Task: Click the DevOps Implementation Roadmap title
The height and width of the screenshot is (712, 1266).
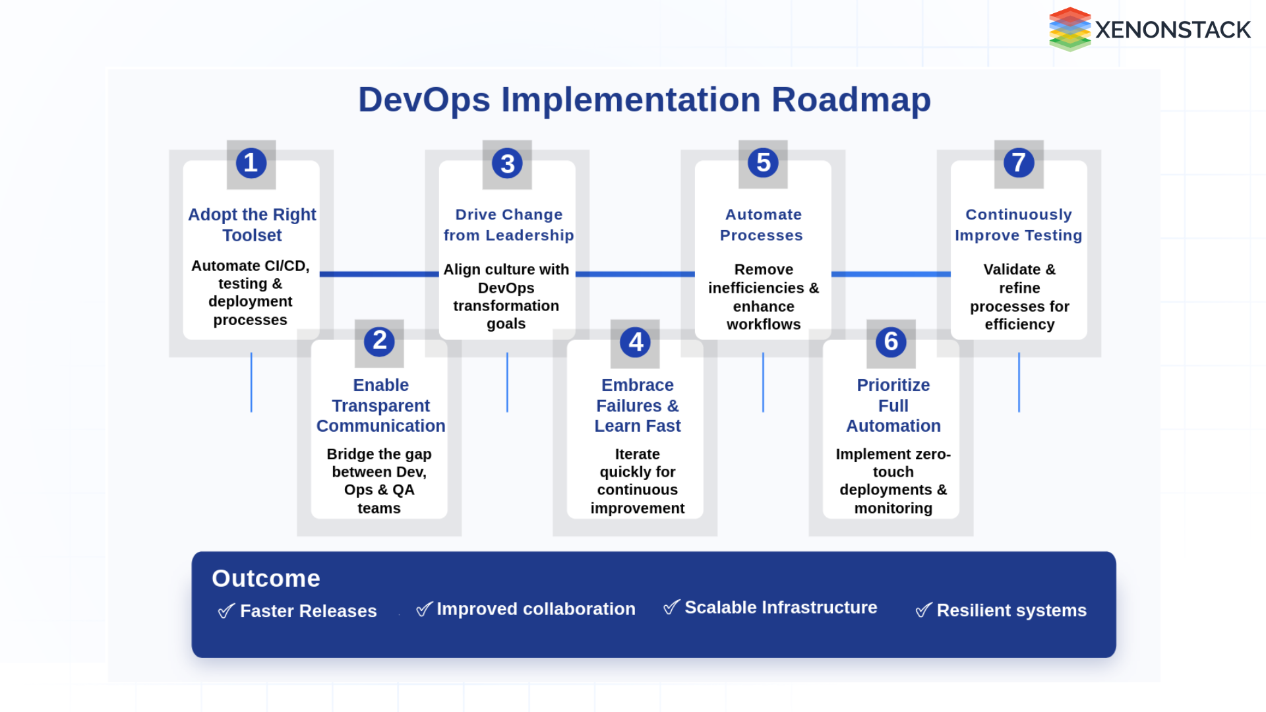Action: [644, 100]
